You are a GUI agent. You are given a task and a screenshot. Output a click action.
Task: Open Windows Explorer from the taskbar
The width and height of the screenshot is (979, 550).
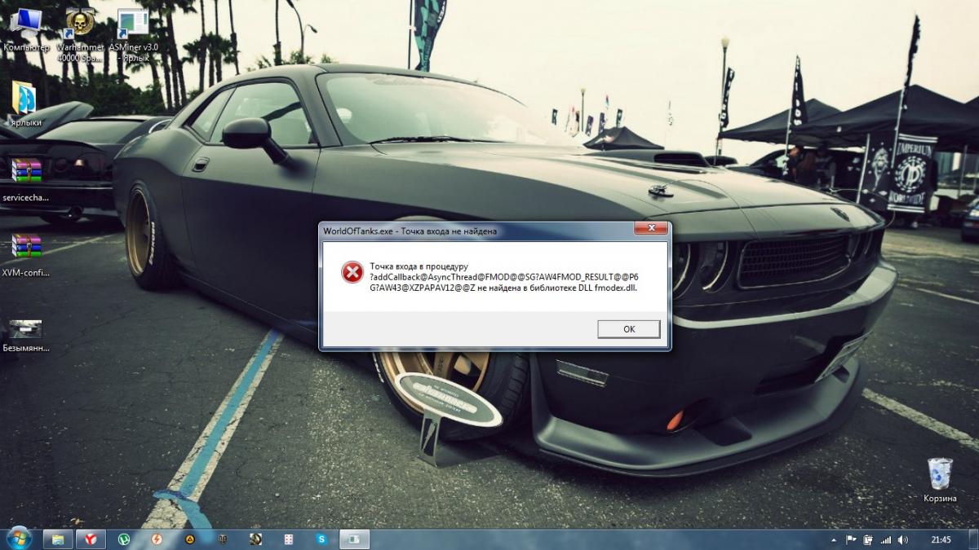tap(58, 539)
